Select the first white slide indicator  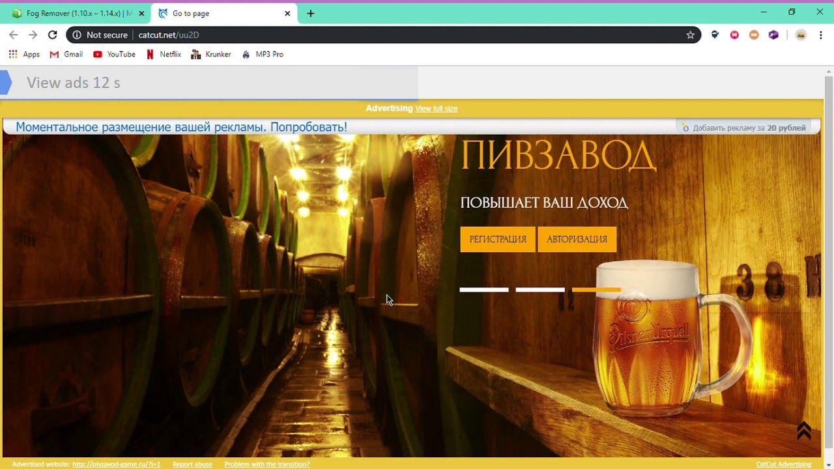tap(484, 290)
